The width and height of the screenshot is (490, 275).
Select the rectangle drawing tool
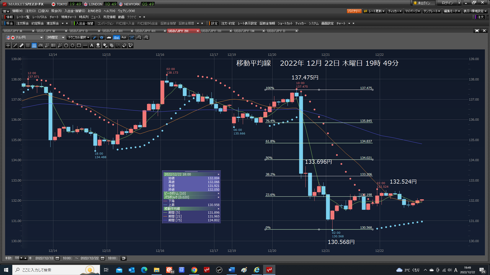tap(79, 45)
